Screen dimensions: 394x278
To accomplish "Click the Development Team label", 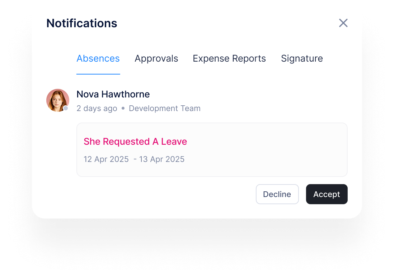I will 164,108.
